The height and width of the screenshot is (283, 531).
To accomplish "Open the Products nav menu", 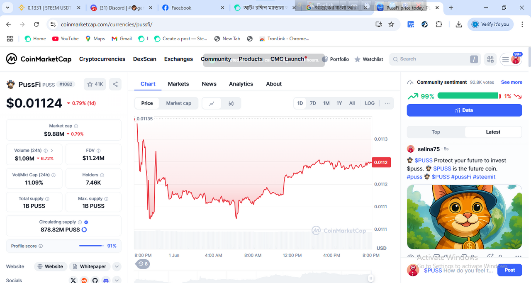I will click(x=251, y=59).
